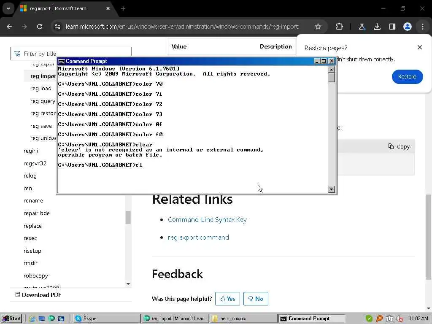This screenshot has width=432, height=324.
Task: Select Command Prompt taskbar button
Action: pos(312,319)
